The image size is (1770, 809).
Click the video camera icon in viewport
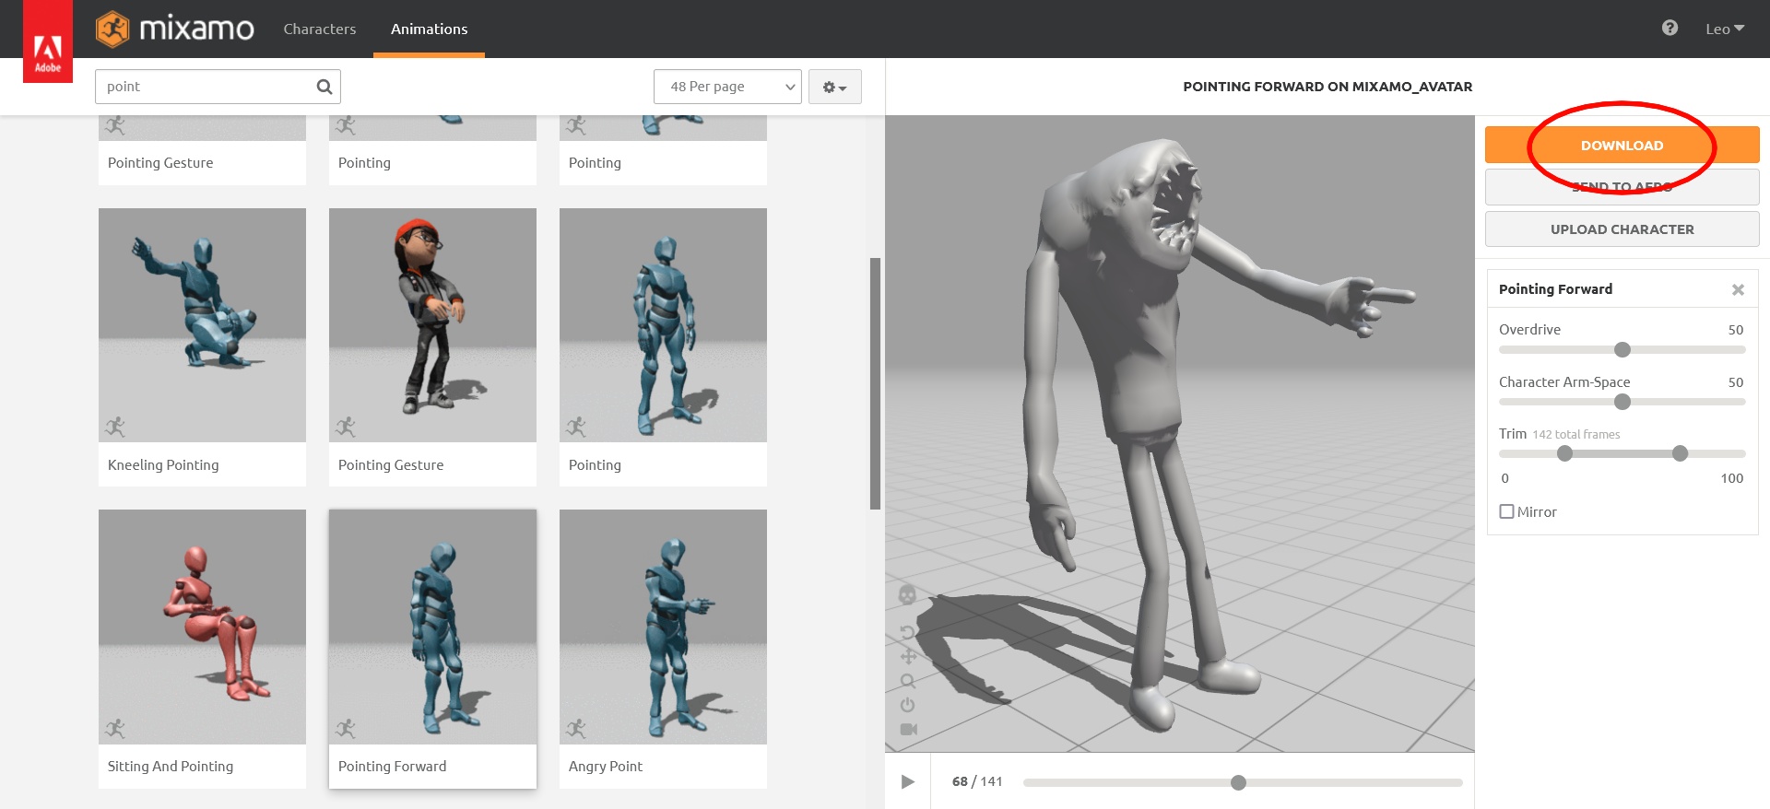[908, 729]
